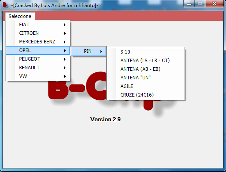Expand the PEUGEOT submenu arrow
Viewport: 226px width, 172px height.
click(65, 59)
